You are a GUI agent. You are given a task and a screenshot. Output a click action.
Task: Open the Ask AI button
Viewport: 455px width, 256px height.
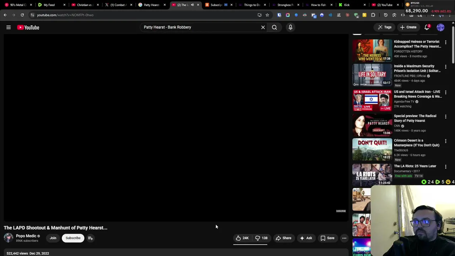pyautogui.click(x=306, y=238)
